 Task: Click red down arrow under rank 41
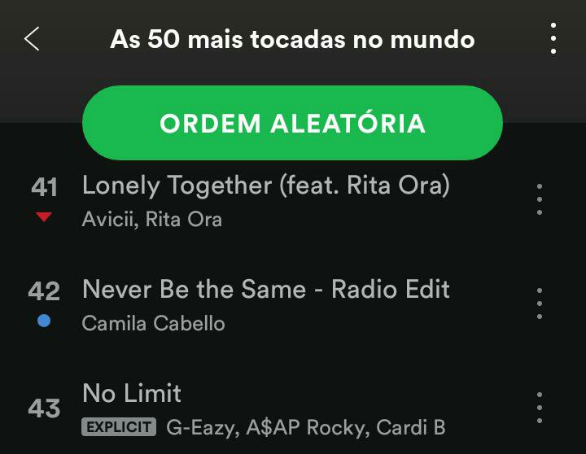tap(44, 216)
